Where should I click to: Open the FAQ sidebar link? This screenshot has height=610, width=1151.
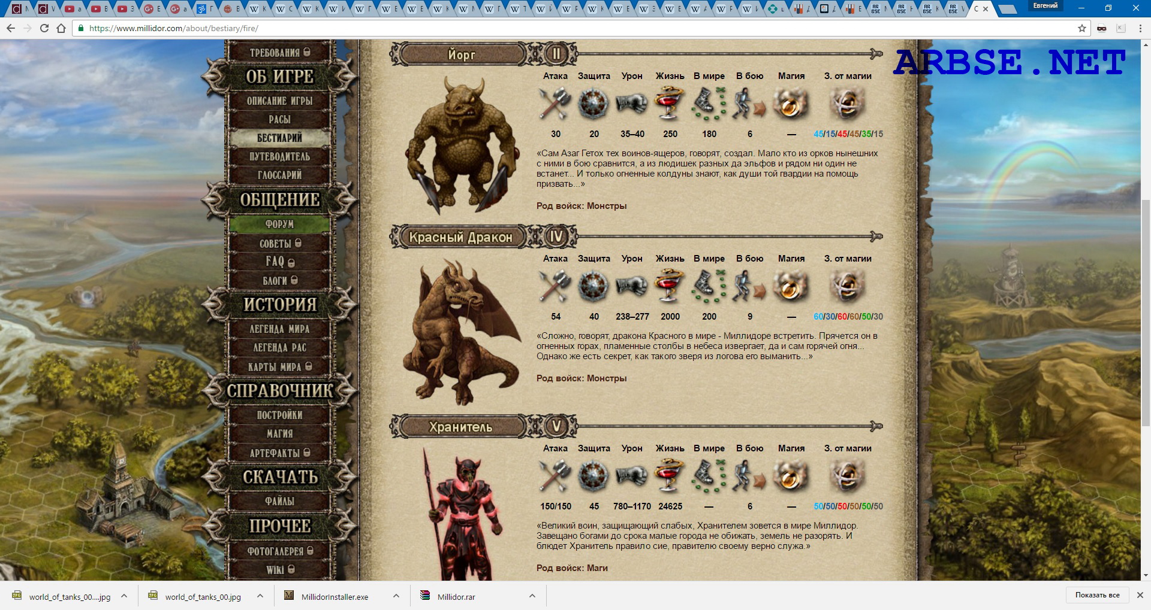[x=279, y=262]
